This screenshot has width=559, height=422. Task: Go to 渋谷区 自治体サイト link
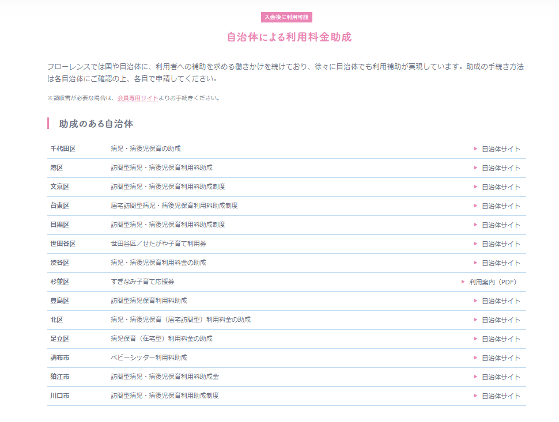500,263
